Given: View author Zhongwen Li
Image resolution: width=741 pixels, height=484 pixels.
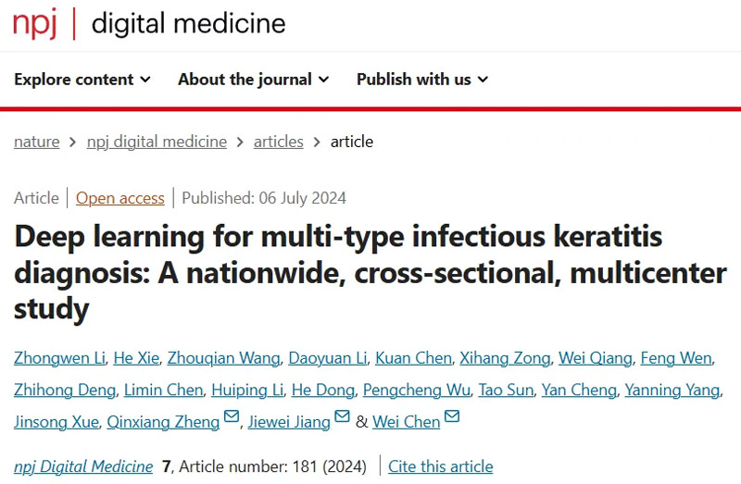Looking at the screenshot, I should [x=59, y=358].
